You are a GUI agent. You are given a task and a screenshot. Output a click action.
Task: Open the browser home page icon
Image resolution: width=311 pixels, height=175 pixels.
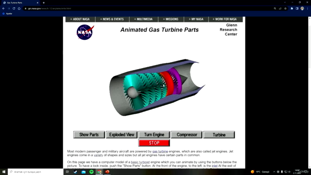[x=19, y=9]
